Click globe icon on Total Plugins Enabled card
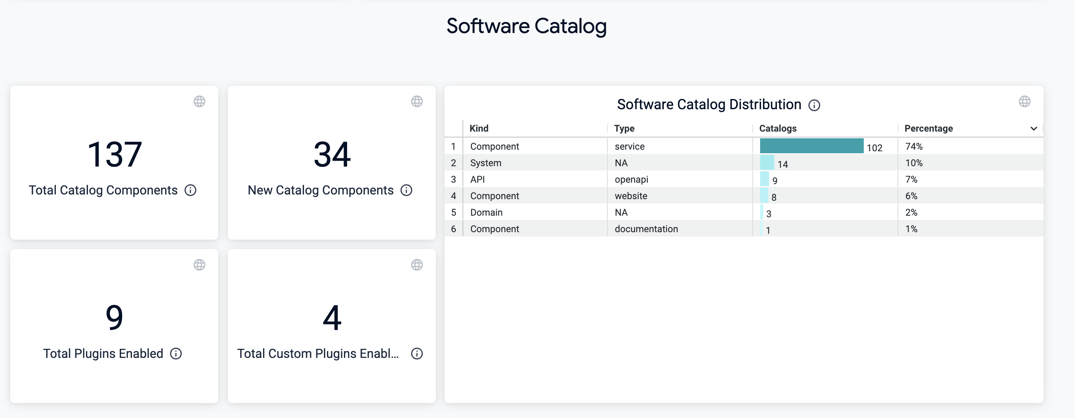This screenshot has height=418, width=1075. 199,265
